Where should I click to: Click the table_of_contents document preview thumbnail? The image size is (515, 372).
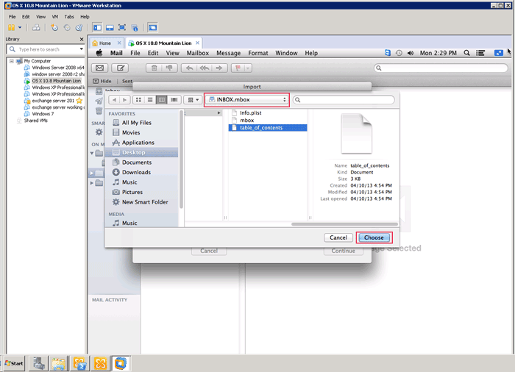coord(356,134)
